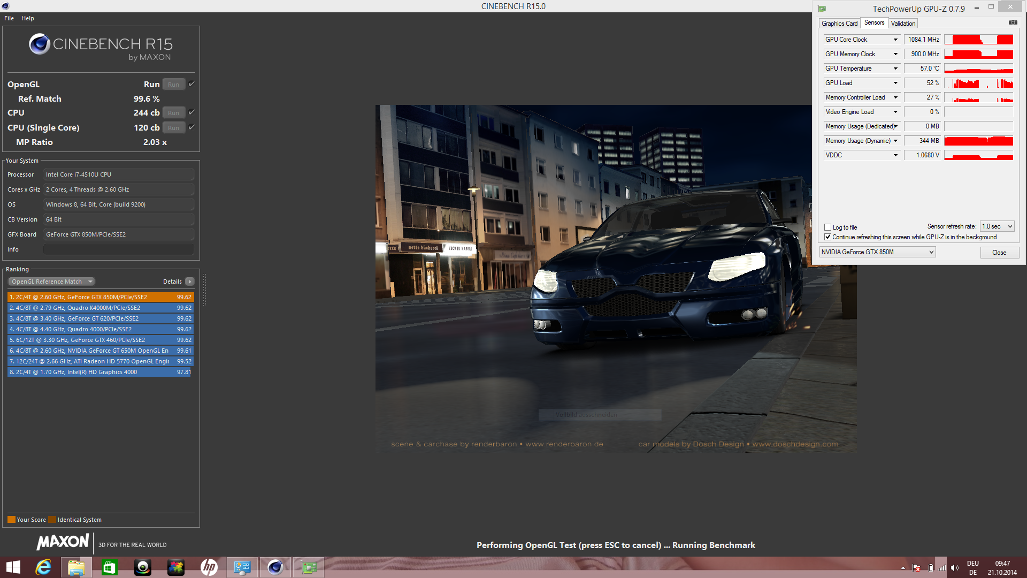Open the OpenGL Reference Match dropdown

[x=51, y=282]
